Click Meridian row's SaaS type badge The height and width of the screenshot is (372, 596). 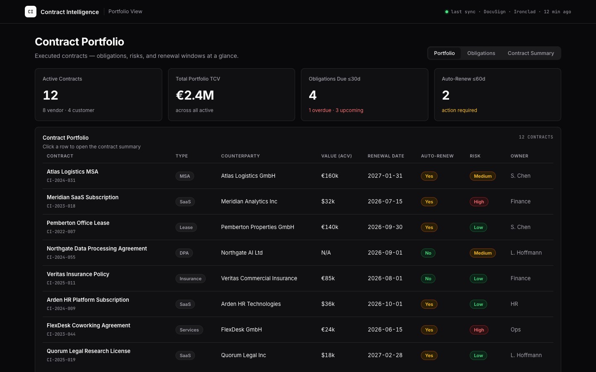(x=185, y=202)
